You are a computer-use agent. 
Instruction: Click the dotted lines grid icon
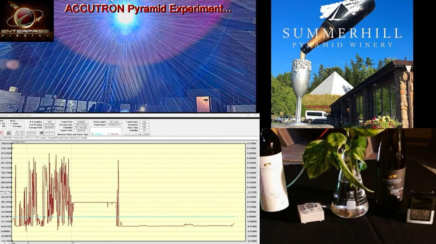[52, 132]
